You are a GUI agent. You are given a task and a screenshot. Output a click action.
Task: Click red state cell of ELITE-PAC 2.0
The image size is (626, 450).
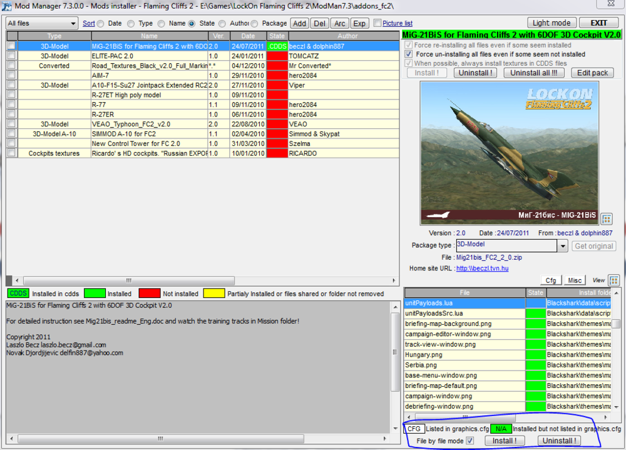[x=277, y=56]
